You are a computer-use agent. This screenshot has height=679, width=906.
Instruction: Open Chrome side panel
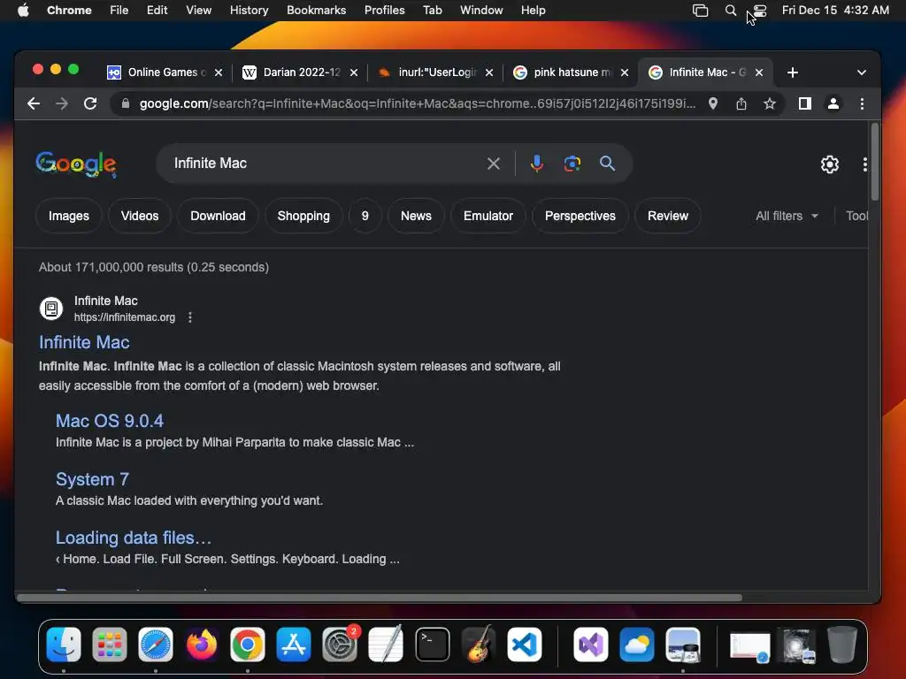(x=805, y=104)
